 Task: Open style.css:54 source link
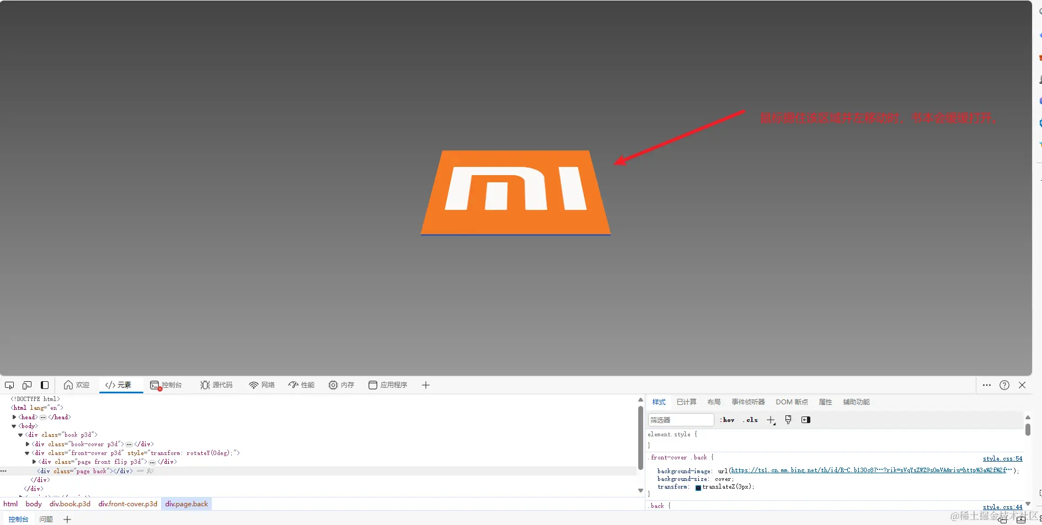pyautogui.click(x=1002, y=458)
